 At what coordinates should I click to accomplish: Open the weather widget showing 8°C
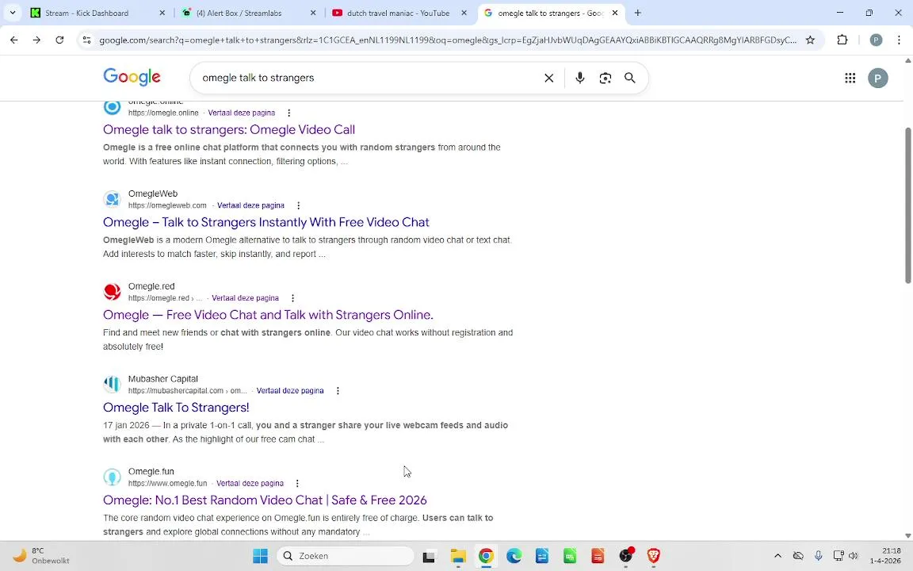coord(40,556)
